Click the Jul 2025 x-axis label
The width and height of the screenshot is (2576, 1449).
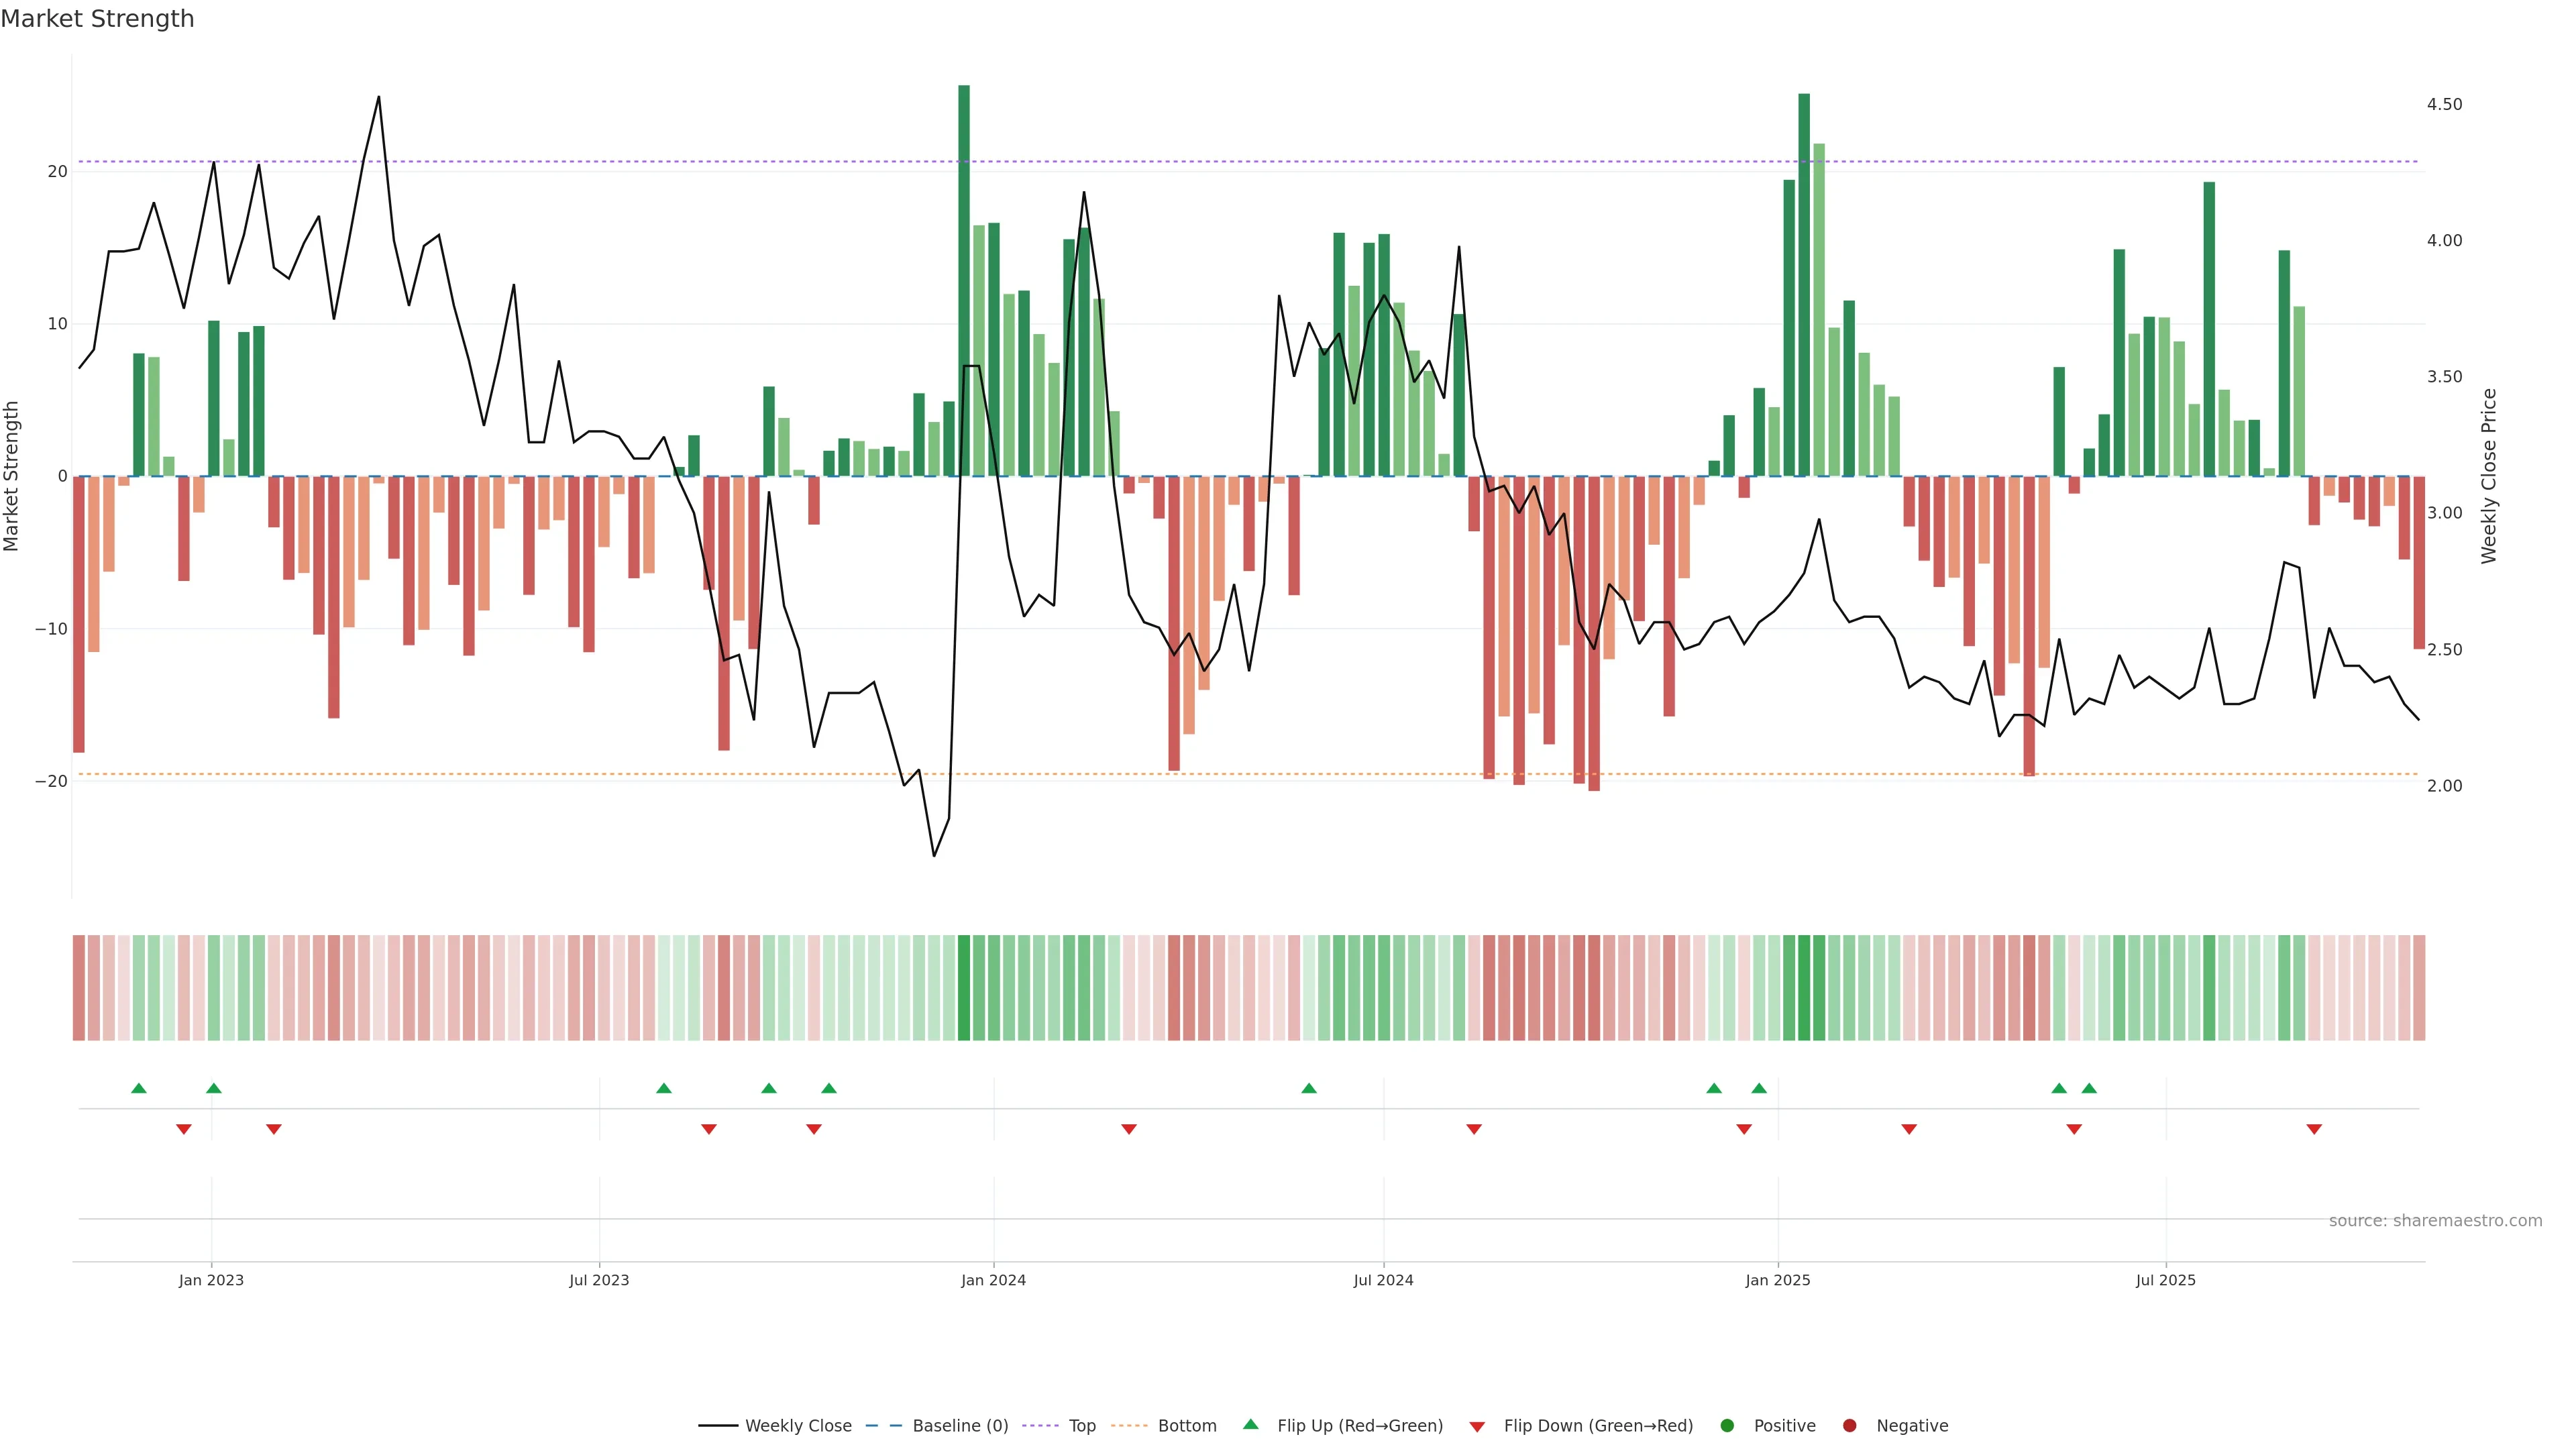click(x=2165, y=1280)
